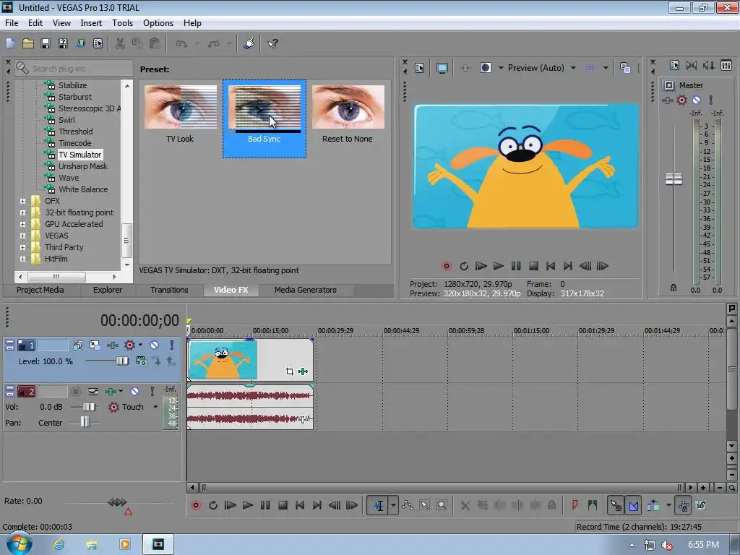Toggle Solo on video track 1
740x555 pixels.
coord(172,345)
